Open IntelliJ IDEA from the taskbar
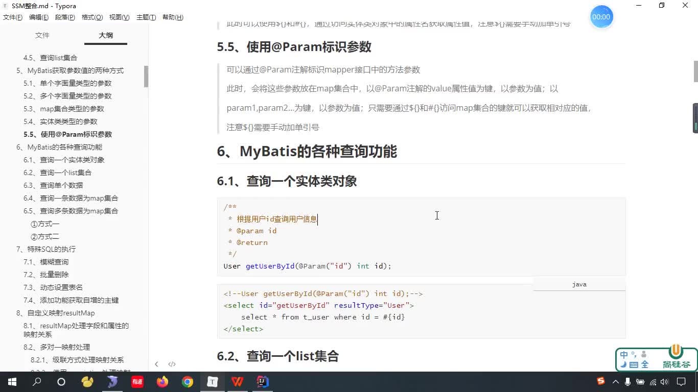This screenshot has width=698, height=392. tap(263, 382)
